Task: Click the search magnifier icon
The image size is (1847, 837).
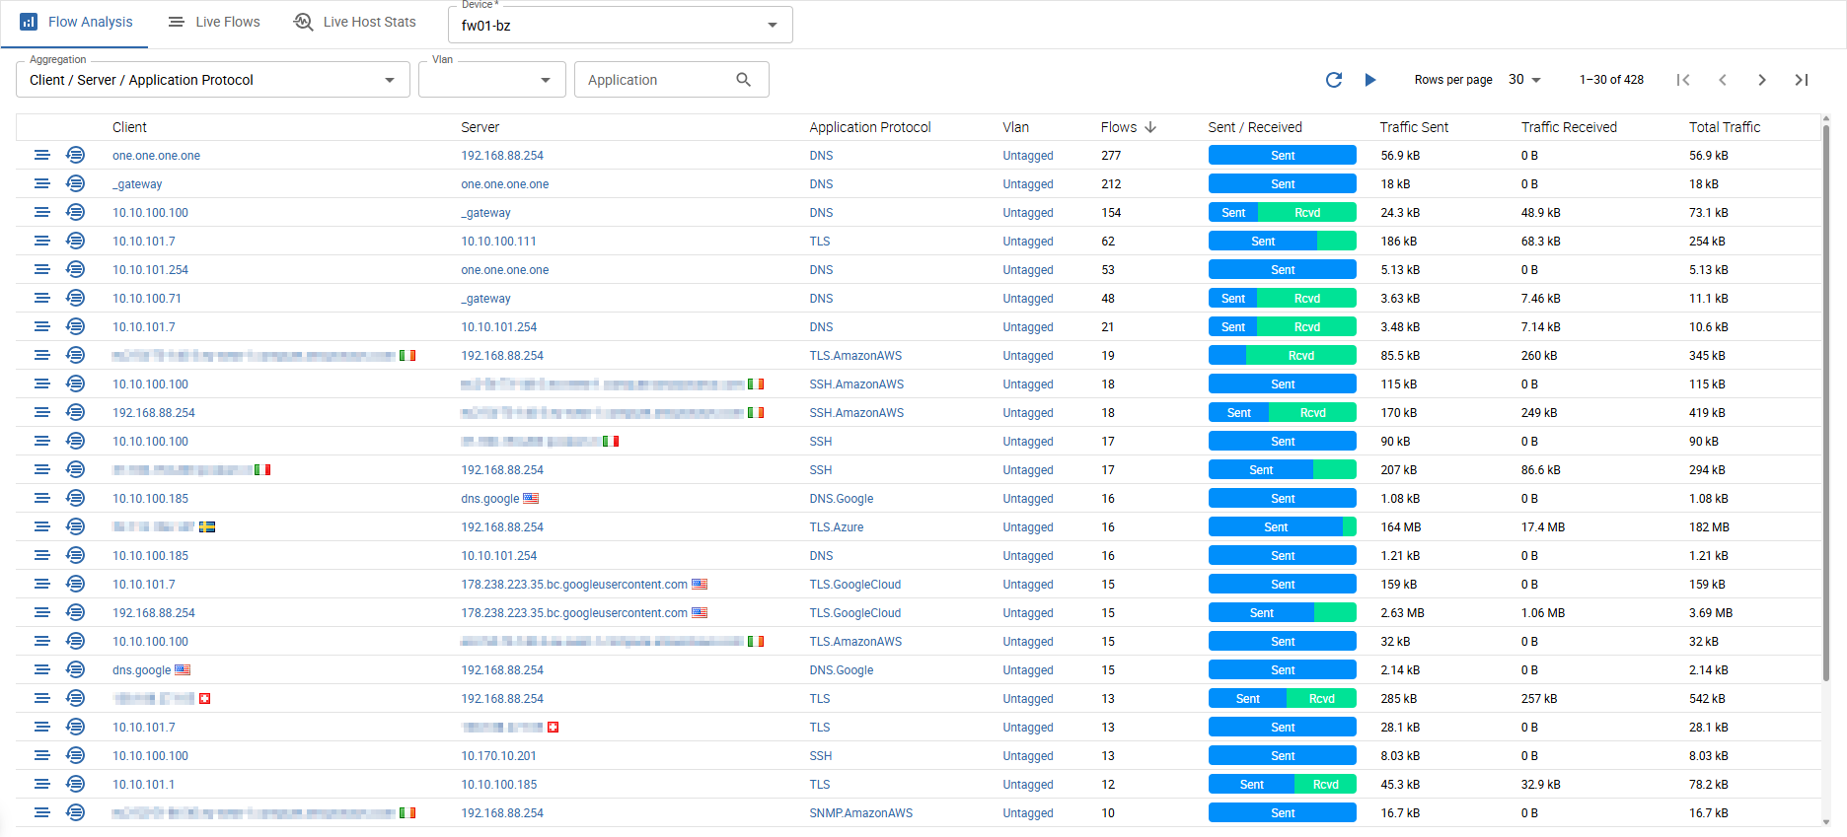Action: [x=744, y=80]
